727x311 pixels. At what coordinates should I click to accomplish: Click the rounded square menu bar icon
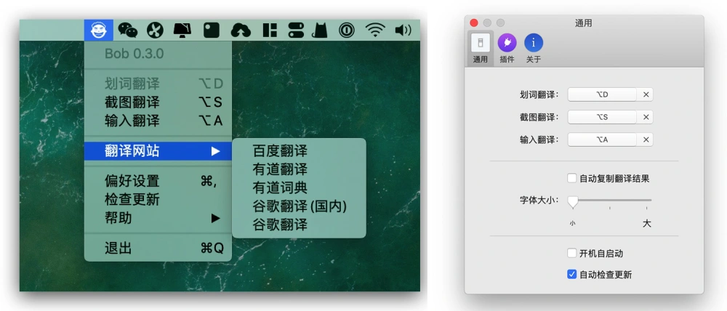pos(212,30)
